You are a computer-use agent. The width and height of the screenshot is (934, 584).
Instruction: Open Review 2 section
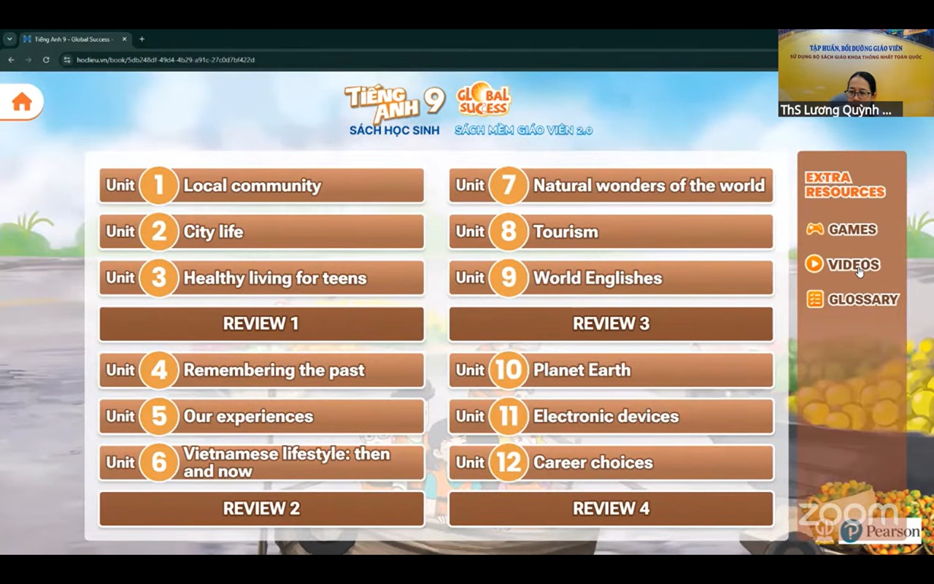pyautogui.click(x=261, y=509)
